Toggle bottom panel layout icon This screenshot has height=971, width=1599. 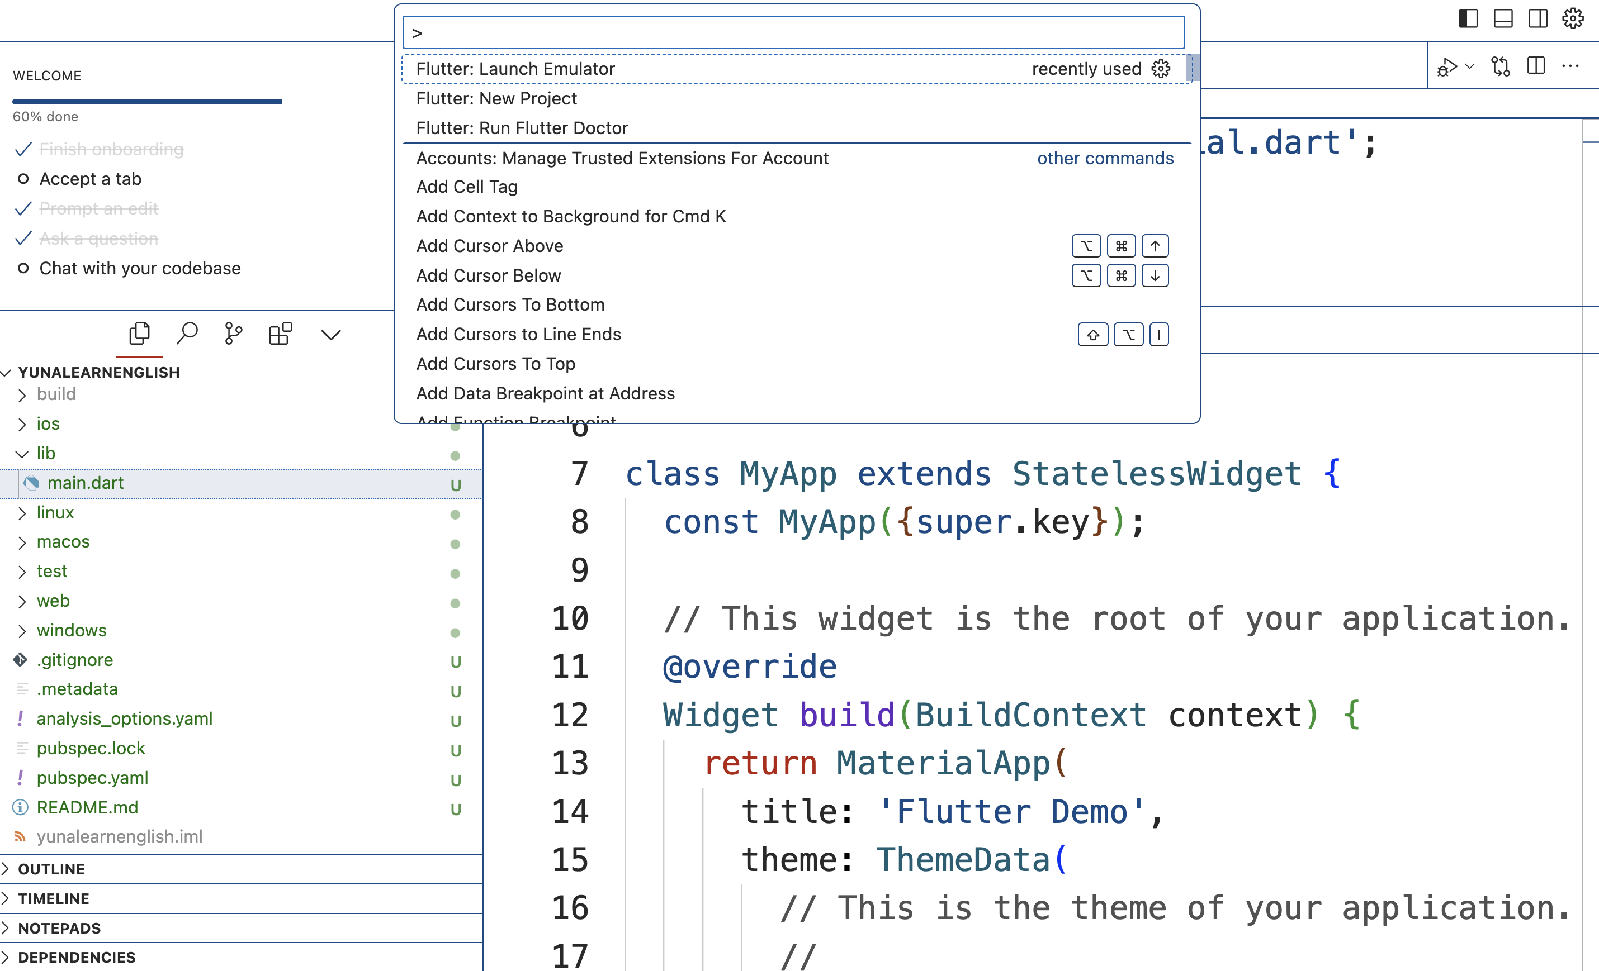pos(1503,18)
